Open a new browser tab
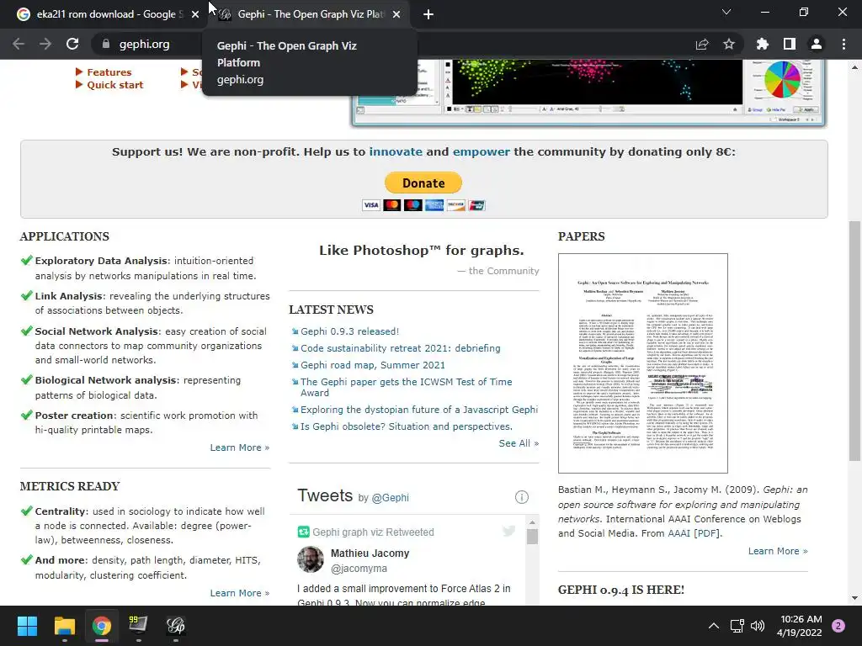Screen dimensions: 862x646 click(428, 15)
